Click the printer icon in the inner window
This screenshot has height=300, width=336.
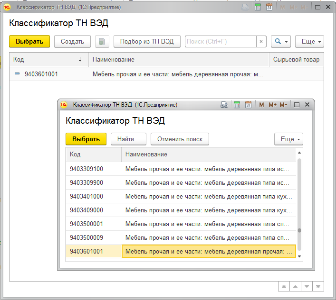coord(224,105)
